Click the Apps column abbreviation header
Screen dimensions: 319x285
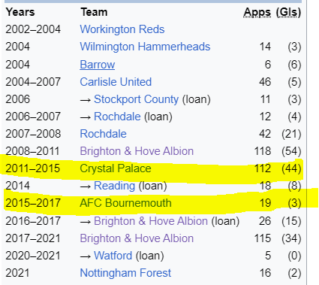257,12
